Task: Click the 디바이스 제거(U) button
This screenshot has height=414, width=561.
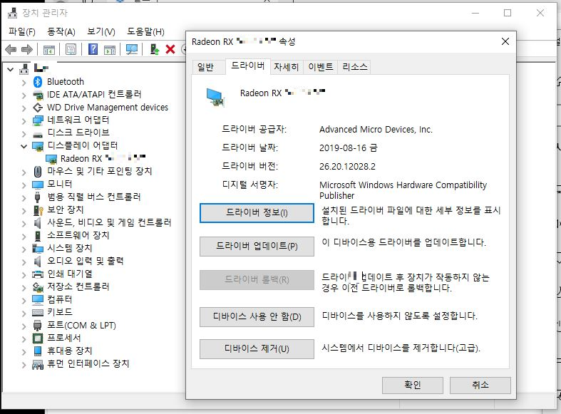Action: click(257, 349)
